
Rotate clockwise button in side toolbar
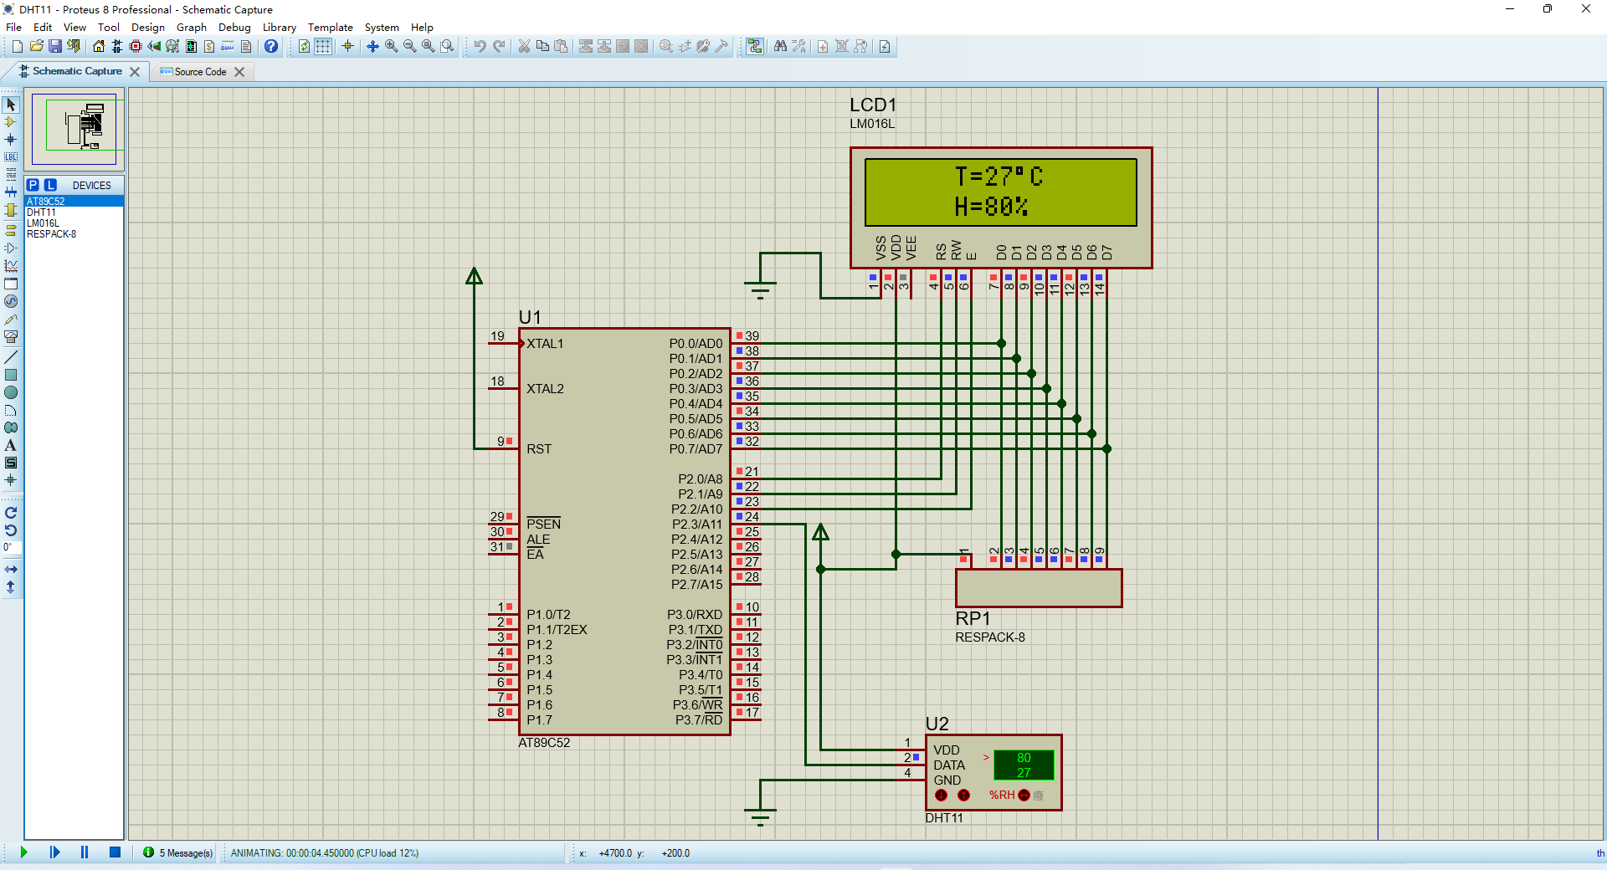click(11, 513)
